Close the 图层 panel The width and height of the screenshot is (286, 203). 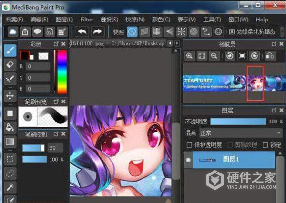click(x=281, y=110)
